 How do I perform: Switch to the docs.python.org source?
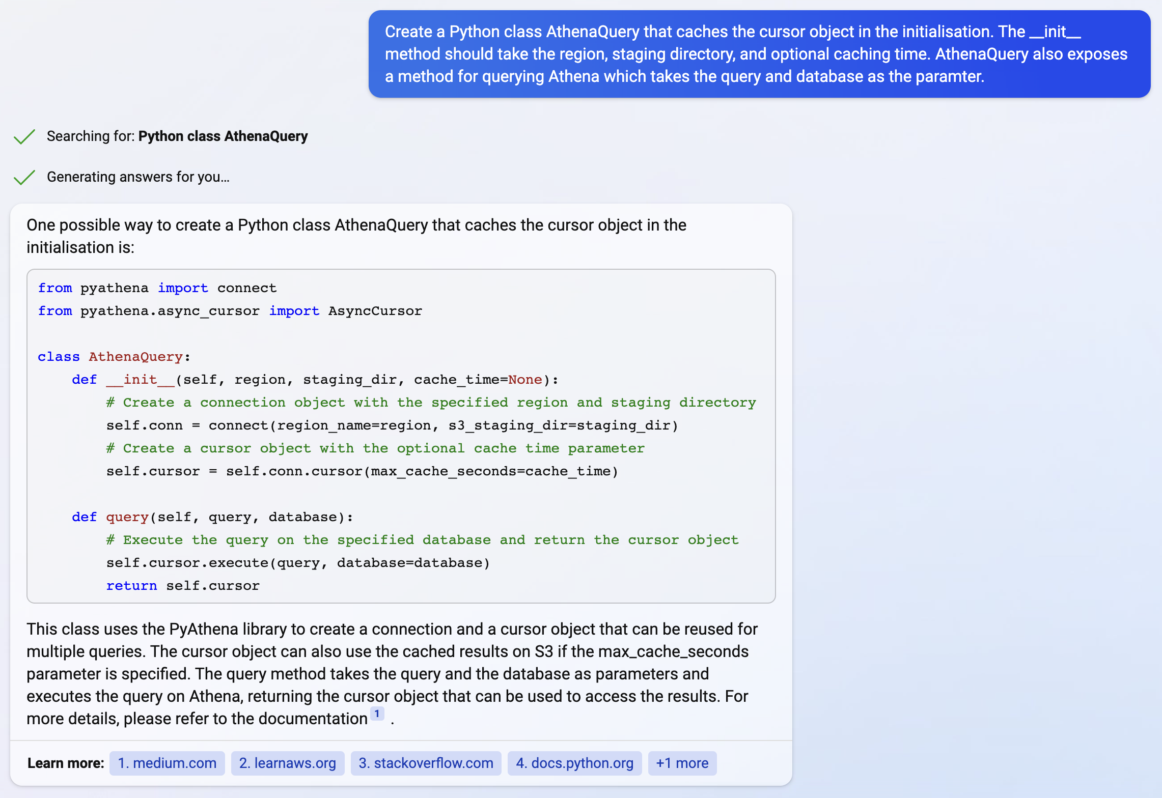click(x=574, y=763)
